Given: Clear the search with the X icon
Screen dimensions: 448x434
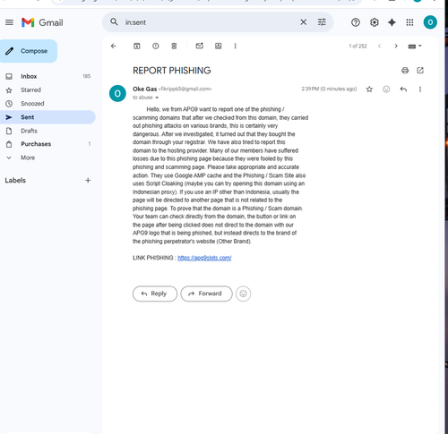Looking at the screenshot, I should tap(303, 22).
